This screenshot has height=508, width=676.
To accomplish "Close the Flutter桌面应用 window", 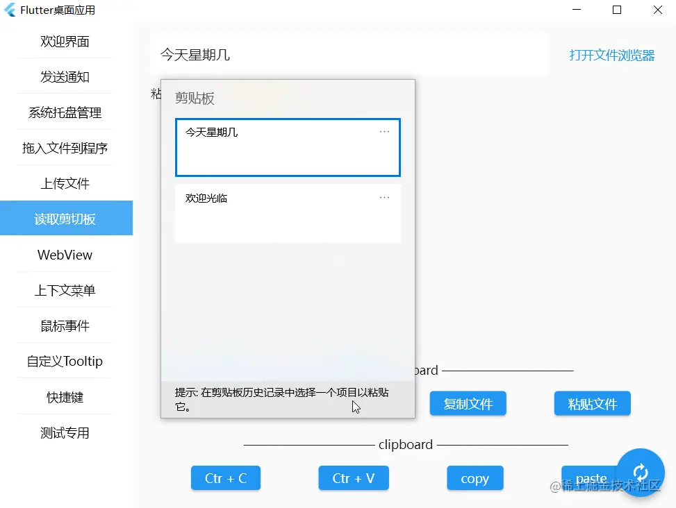I will 657,10.
